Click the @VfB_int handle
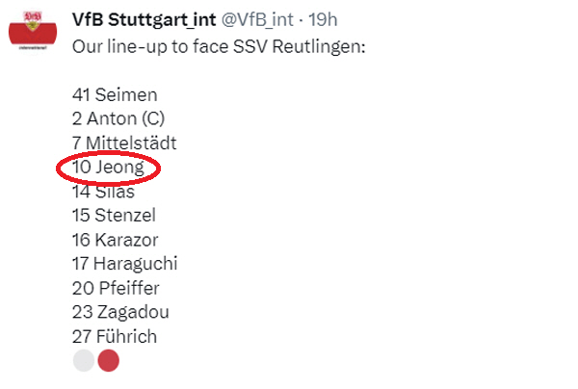Image resolution: width=578 pixels, height=389 pixels. coord(257,19)
